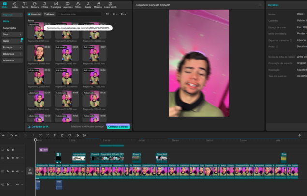Click the microphone voiceover icon
The height and width of the screenshot is (196, 307).
point(300,135)
